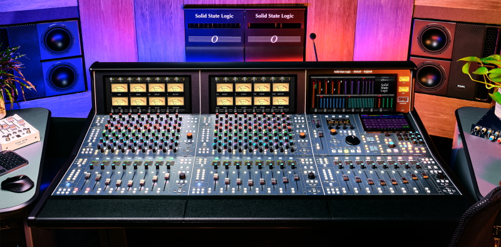Toggle the glowing blue button in the left bay
501x247 pixels.
point(68,184)
